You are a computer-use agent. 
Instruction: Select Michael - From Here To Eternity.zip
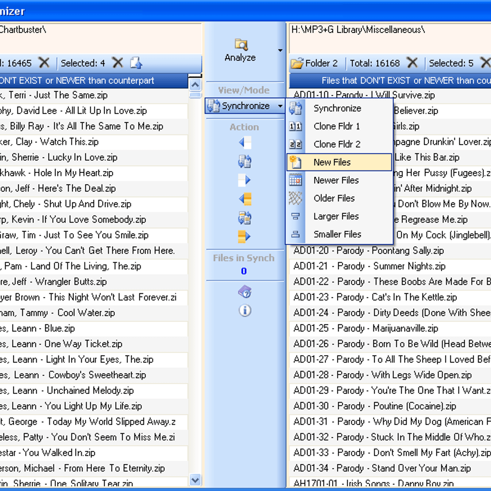94,468
